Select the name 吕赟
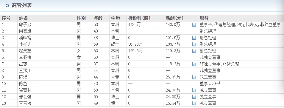 point(23,64)
